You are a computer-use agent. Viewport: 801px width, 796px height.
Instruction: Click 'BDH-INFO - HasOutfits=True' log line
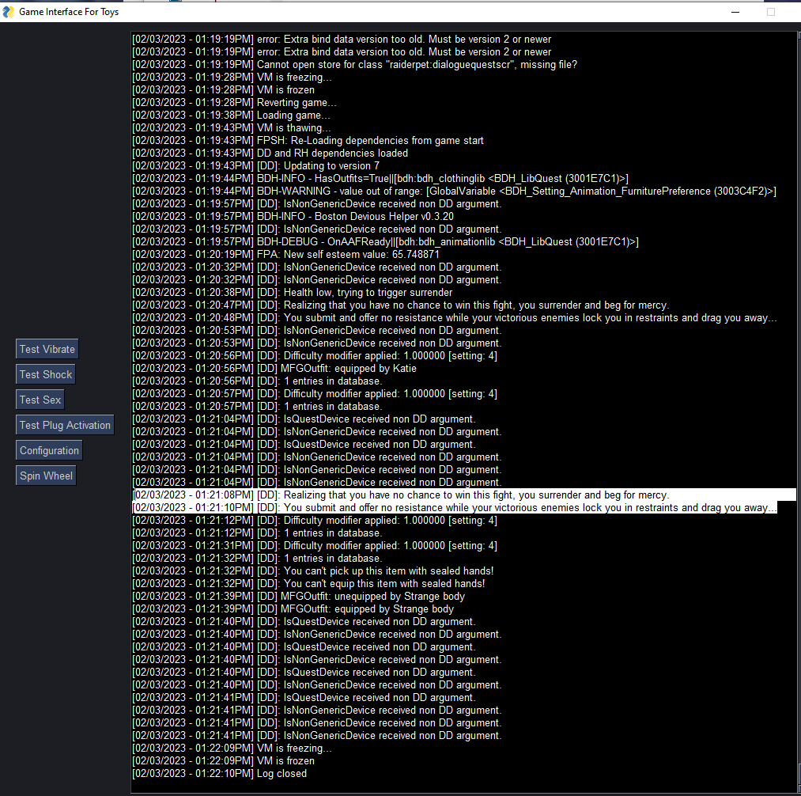point(380,178)
